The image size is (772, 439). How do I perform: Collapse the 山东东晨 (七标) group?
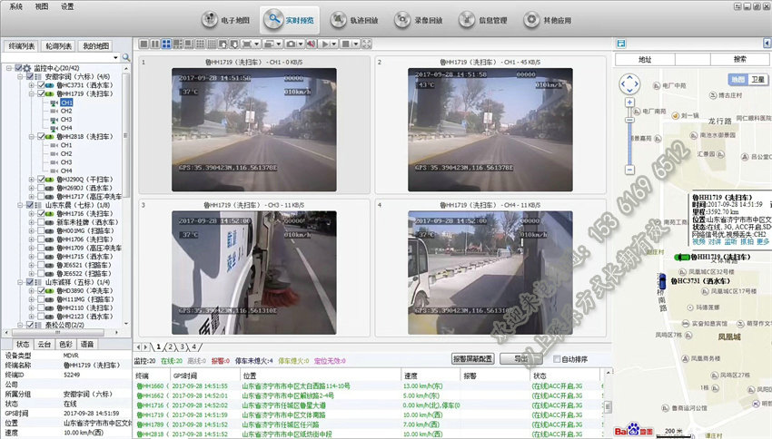pos(20,205)
